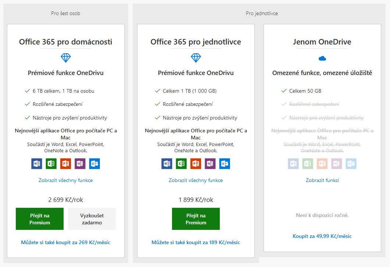Screen dimensions: 390x267
Task: Click the Office 365 pro jednotlivce heading
Action: tap(196, 42)
